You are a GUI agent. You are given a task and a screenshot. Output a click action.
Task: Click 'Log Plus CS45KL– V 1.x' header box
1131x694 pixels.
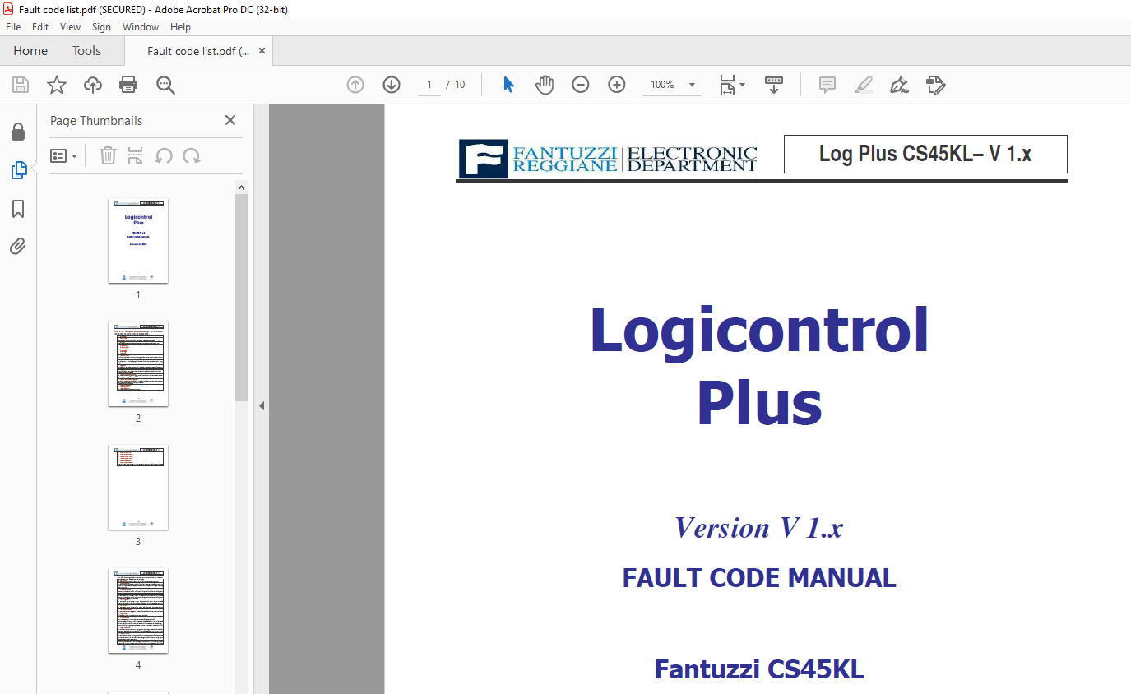click(x=925, y=154)
